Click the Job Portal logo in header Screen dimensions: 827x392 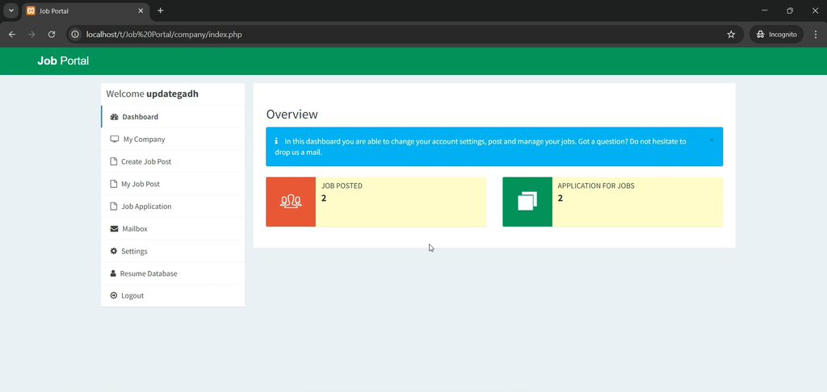click(63, 61)
